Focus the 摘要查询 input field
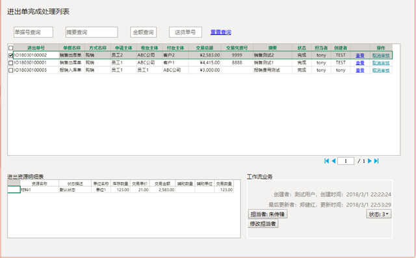 tap(92, 32)
